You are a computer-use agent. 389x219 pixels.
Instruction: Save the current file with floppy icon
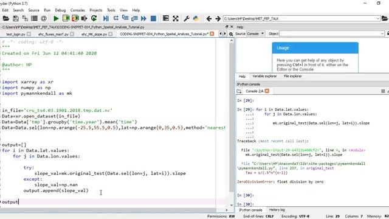click(x=15, y=18)
